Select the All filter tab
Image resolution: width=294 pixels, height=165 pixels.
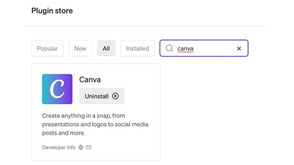tap(106, 48)
